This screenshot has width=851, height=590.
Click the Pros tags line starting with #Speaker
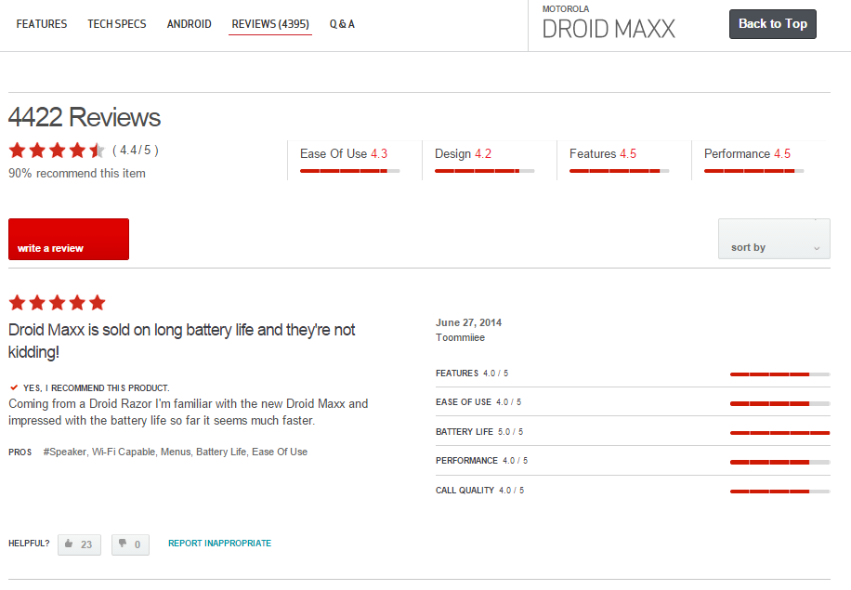[x=176, y=452]
